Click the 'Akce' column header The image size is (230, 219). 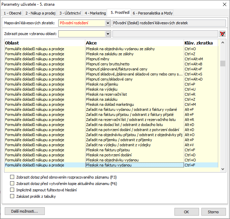coord(134,43)
